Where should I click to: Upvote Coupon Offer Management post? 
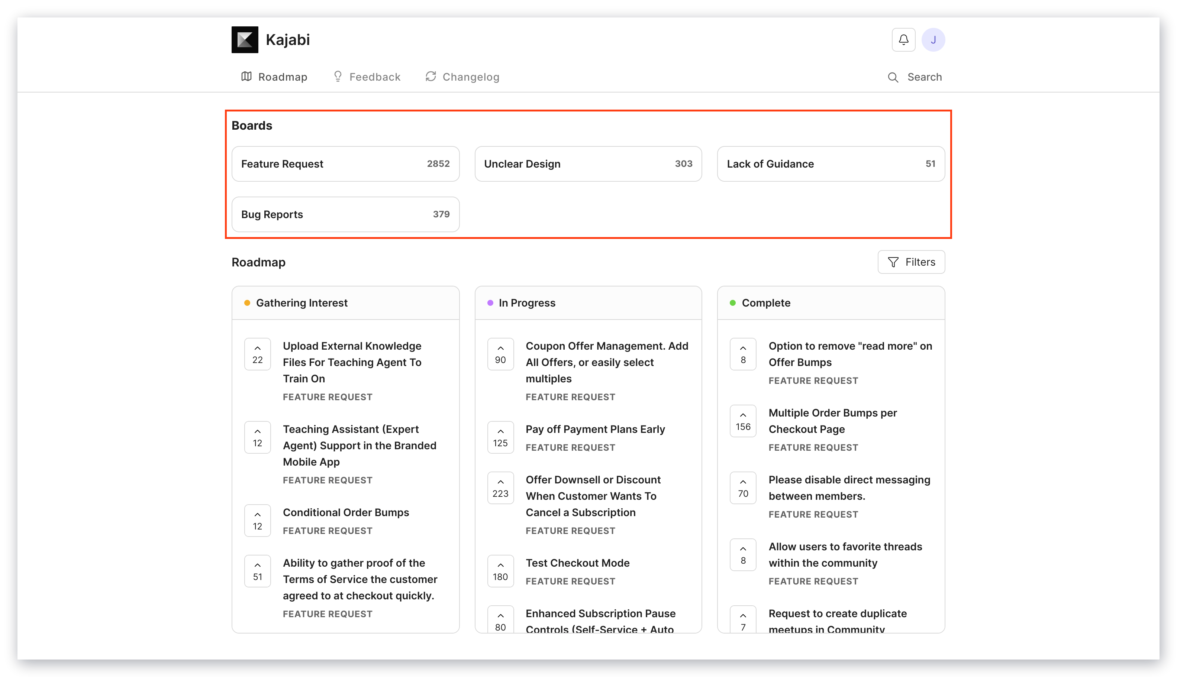pos(500,354)
